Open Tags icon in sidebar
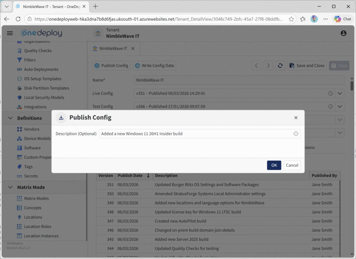Image resolution: width=356 pixels, height=259 pixels. point(19,167)
